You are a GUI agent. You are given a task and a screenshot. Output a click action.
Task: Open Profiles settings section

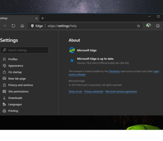coord(13,59)
